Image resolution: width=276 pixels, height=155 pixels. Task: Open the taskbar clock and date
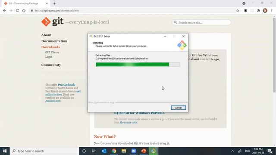click(x=258, y=151)
